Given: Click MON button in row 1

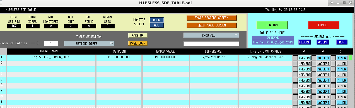Looking at the screenshot, I should [x=342, y=58].
